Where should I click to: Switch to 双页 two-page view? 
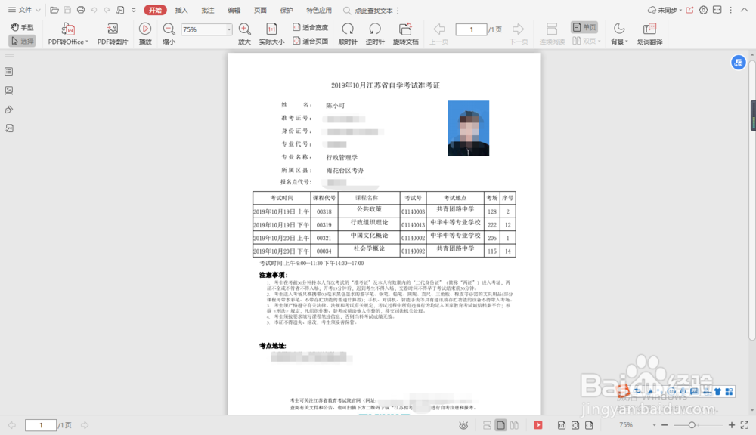pos(586,41)
